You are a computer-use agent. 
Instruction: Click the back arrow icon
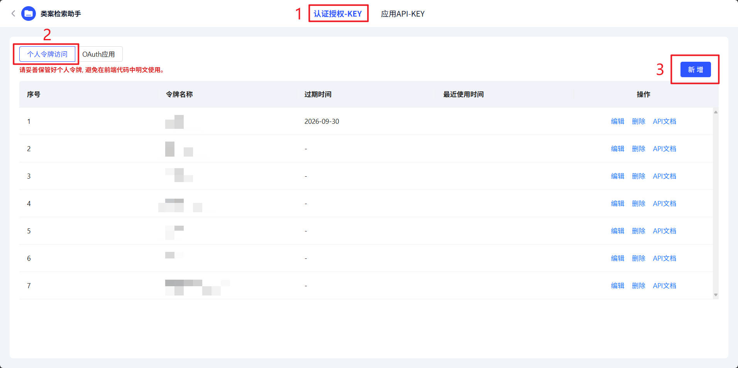14,14
